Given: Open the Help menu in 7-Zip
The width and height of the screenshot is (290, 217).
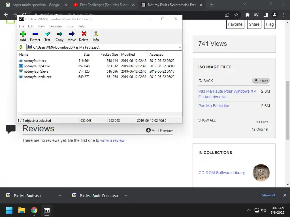Looking at the screenshot, I should click(x=81, y=26).
